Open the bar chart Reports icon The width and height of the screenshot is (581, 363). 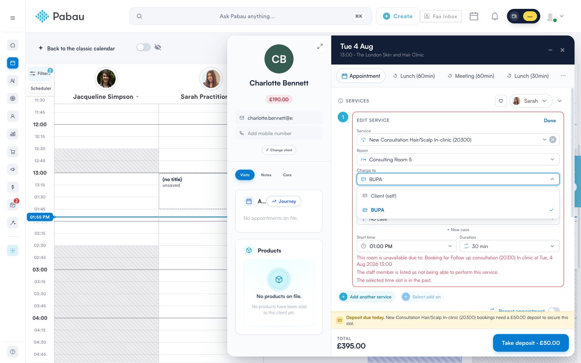13,134
